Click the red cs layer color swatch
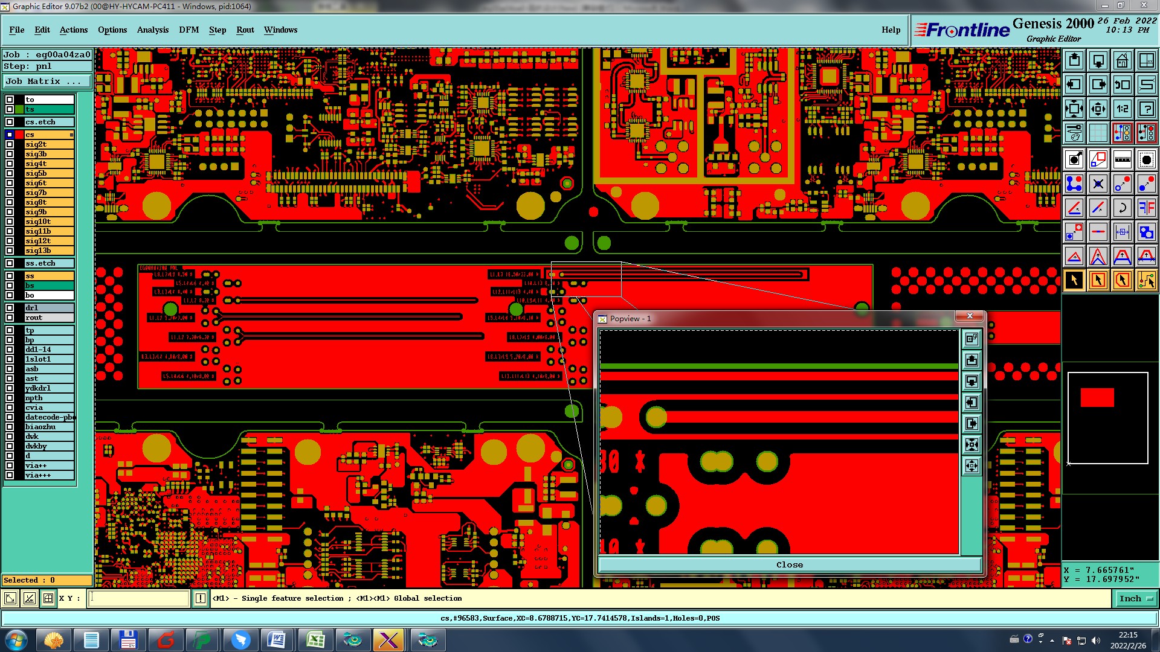This screenshot has height=652, width=1160. click(x=19, y=135)
